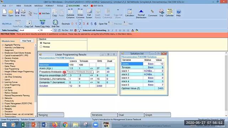Autosize Columns in the results table
Screen dimensions: 228x128
(x=70, y=14)
